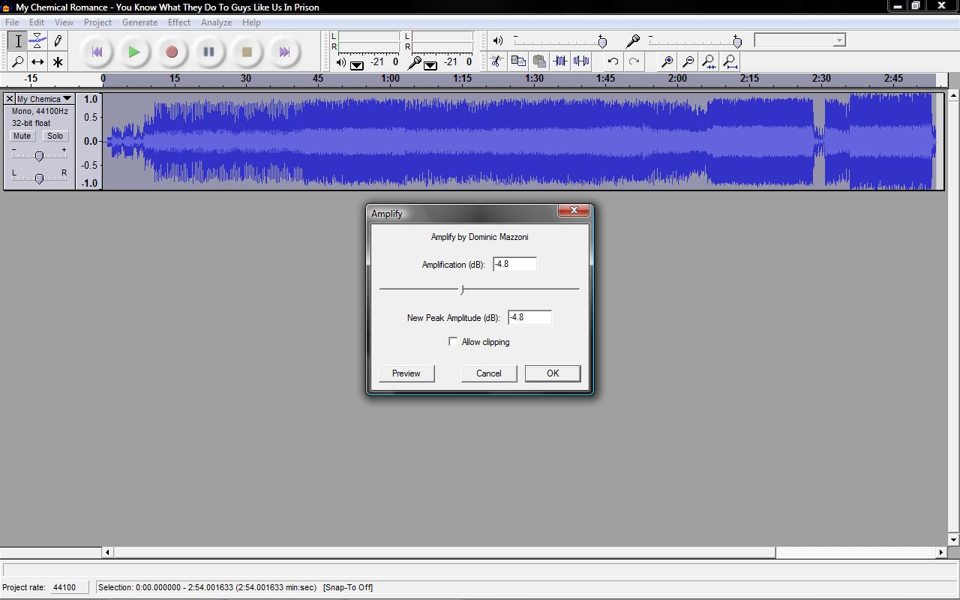Trim audio outside selection icon
This screenshot has height=600, width=960.
(559, 61)
